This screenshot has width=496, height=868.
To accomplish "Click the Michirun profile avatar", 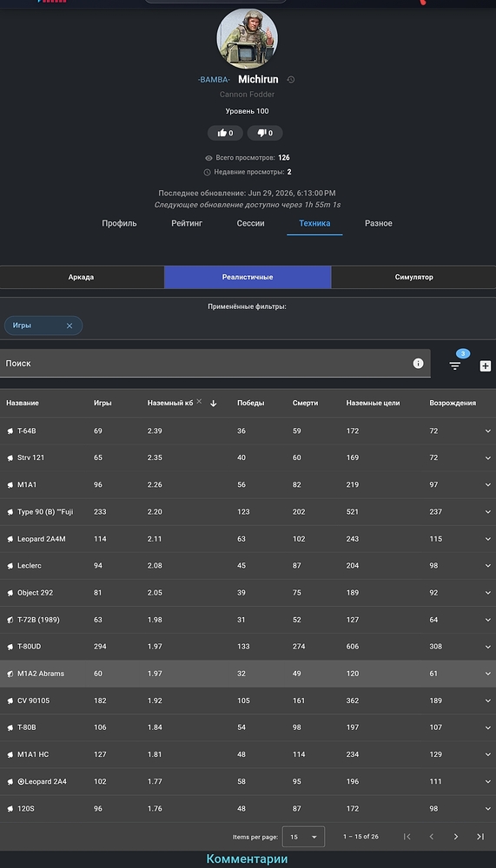I will pos(248,38).
